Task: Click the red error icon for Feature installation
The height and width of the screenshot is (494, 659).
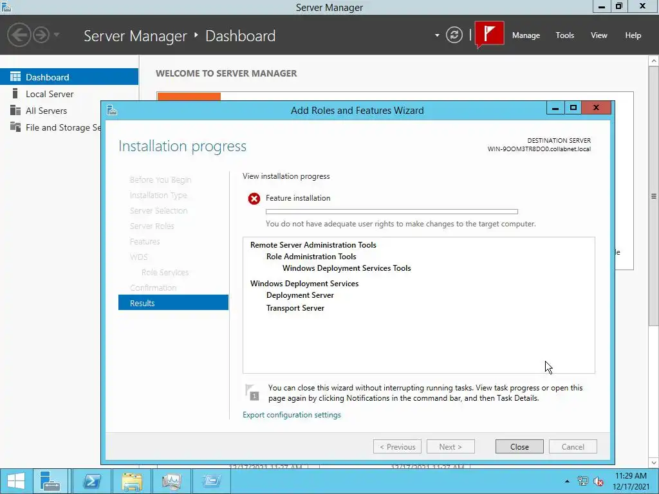Action: pos(254,198)
